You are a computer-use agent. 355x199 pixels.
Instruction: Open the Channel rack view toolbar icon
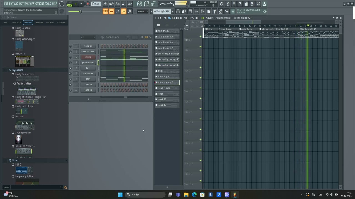coord(190,11)
